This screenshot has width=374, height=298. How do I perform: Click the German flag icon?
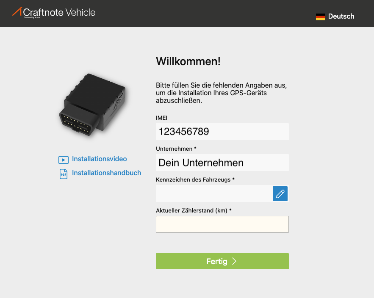[x=320, y=17]
